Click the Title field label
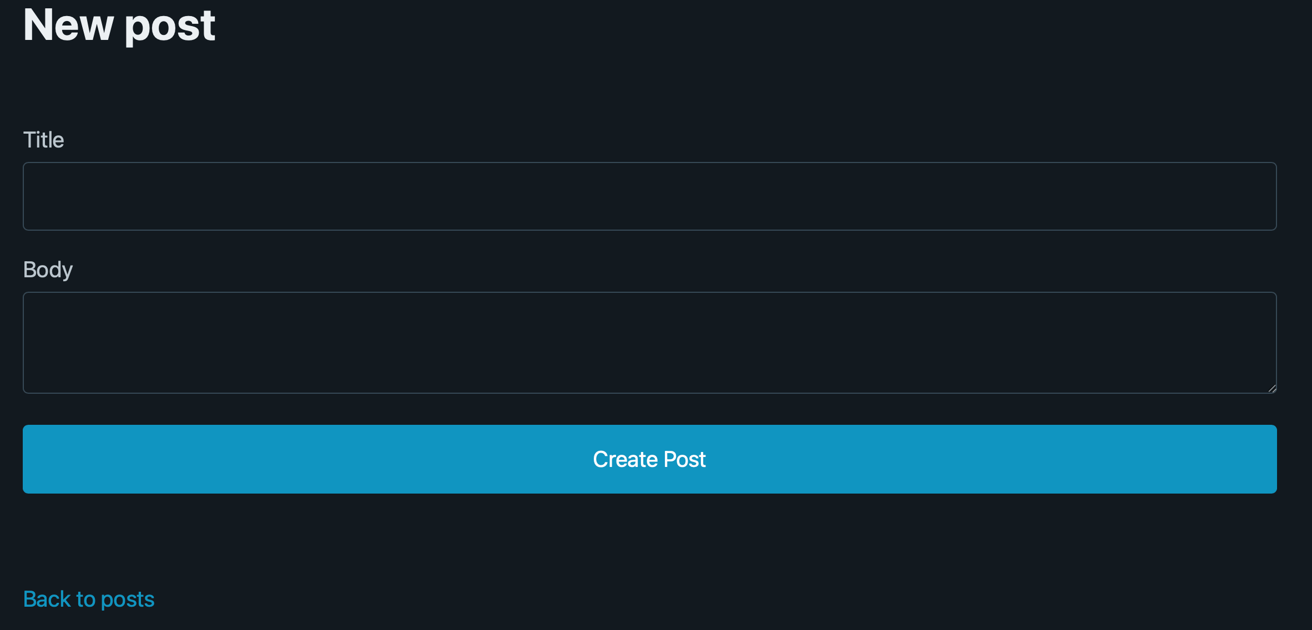Screen dimensions: 1312x630 pyautogui.click(x=43, y=140)
